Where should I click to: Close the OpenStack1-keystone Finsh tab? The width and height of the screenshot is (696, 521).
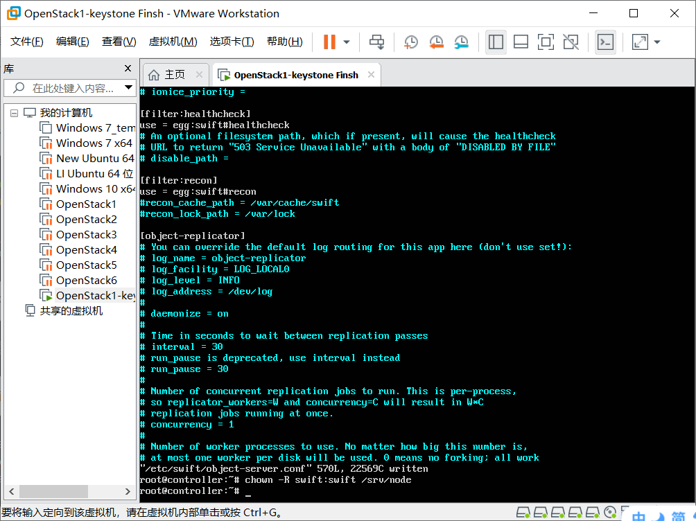371,75
